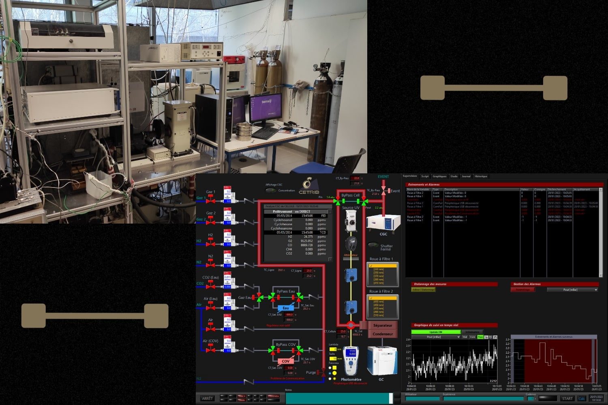
Task: Open Pout [mBar] dropdown in Gestion des Alarmes
Action: pos(572,290)
